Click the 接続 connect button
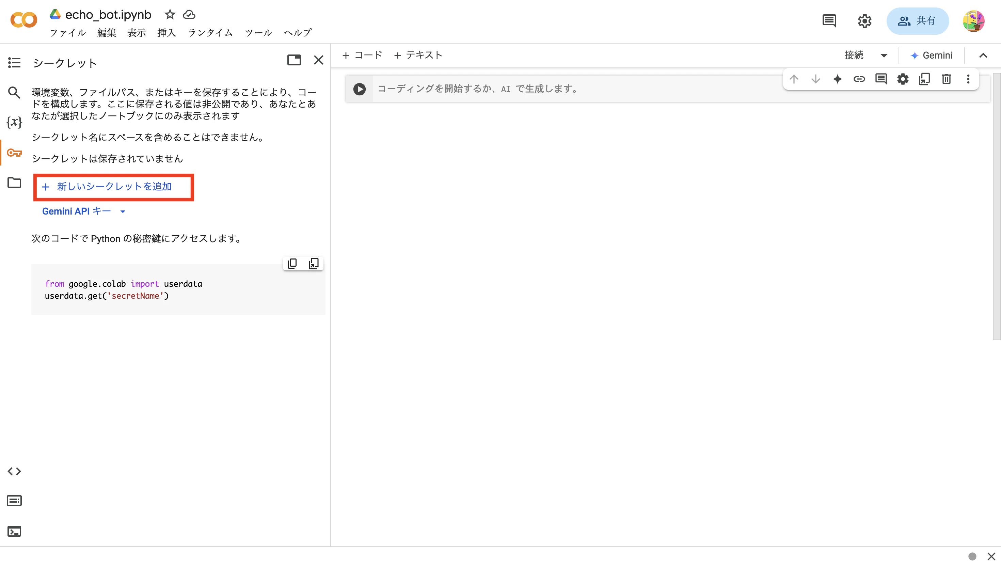 [854, 56]
